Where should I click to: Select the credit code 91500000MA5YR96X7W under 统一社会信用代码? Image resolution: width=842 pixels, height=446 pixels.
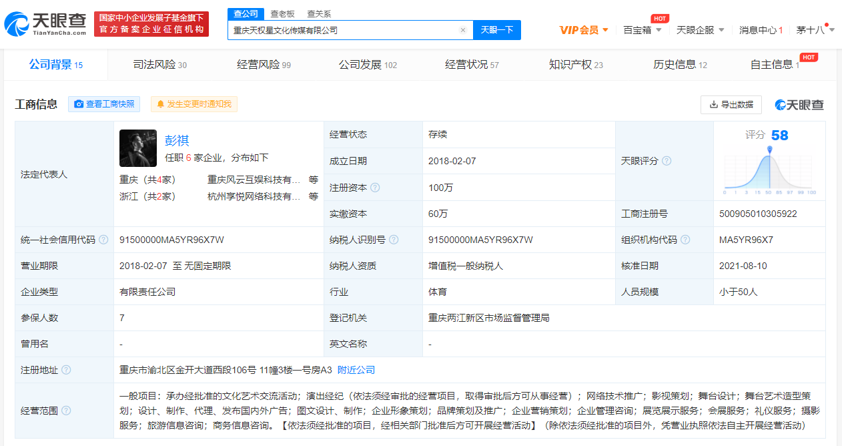click(x=171, y=240)
